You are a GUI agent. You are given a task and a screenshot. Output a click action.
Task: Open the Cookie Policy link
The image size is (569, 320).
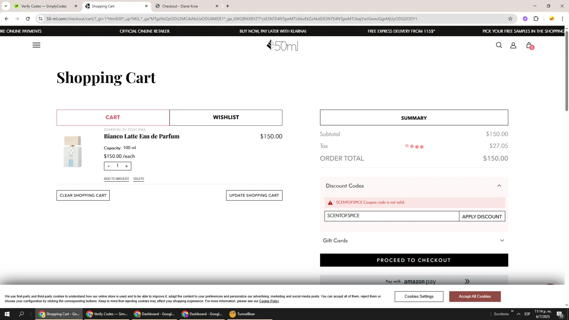point(269,301)
